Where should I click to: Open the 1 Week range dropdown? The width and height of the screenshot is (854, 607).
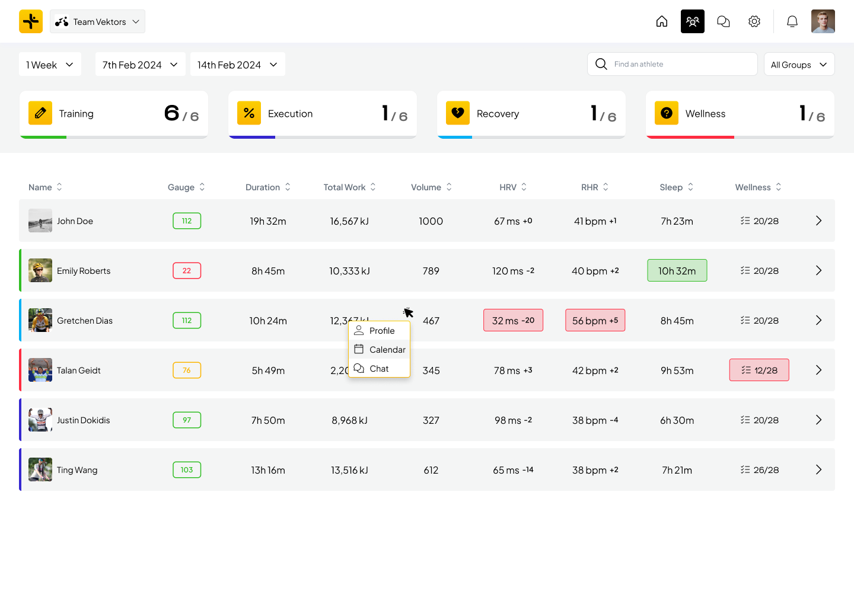50,64
